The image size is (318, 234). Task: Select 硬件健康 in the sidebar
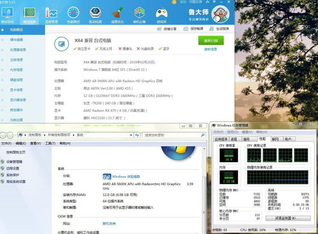click(17, 40)
